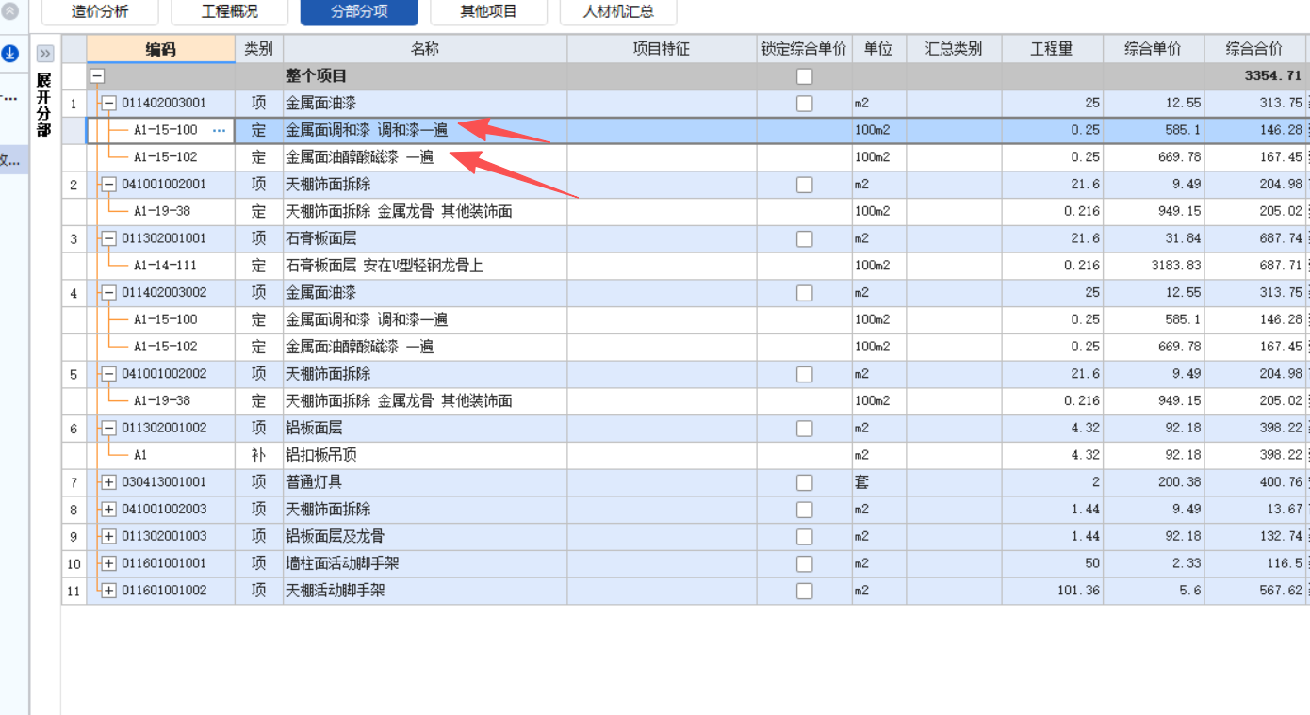
Task: Collapse 011302001002 铝板面层 entry
Action: click(x=106, y=428)
